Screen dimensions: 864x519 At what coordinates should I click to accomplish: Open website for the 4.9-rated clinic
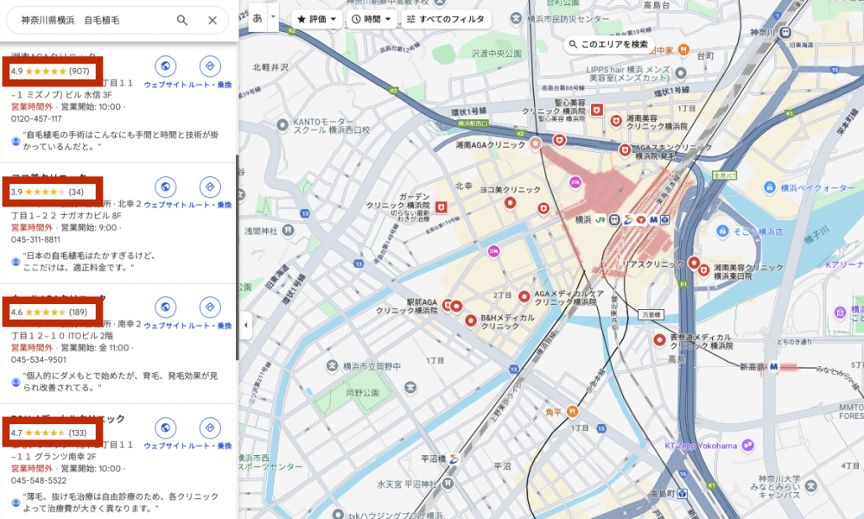(166, 66)
